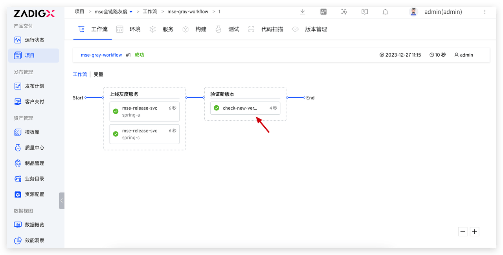Open 资源配置 settings in sidebar

coord(34,194)
